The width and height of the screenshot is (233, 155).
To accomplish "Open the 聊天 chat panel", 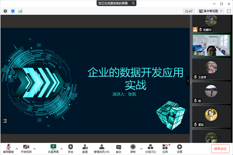I will [119, 149].
